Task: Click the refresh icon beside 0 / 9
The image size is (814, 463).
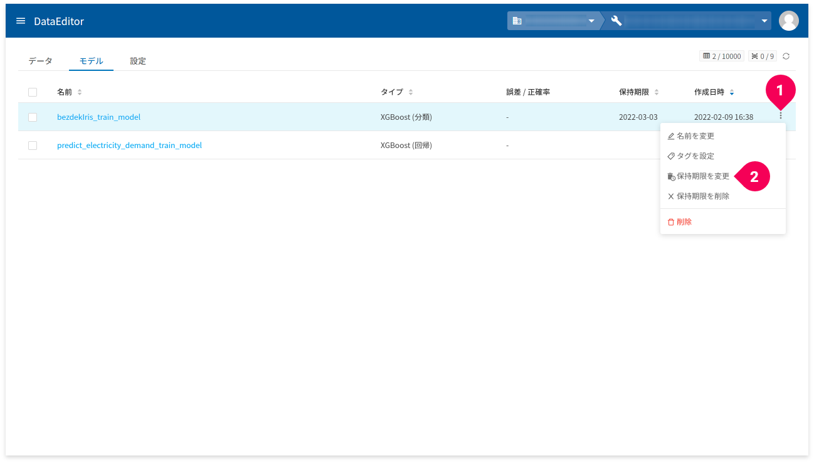Action: (786, 56)
